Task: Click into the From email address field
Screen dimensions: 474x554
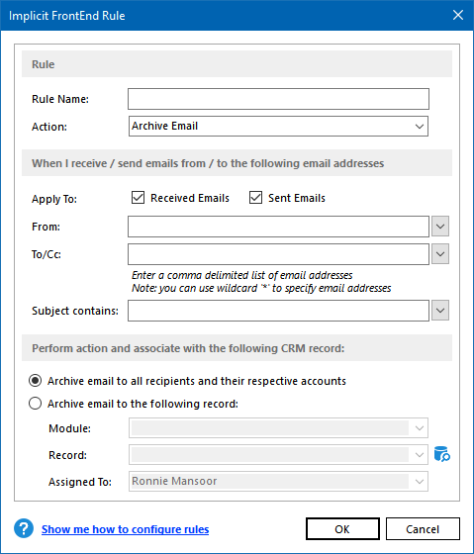Action: click(x=278, y=227)
